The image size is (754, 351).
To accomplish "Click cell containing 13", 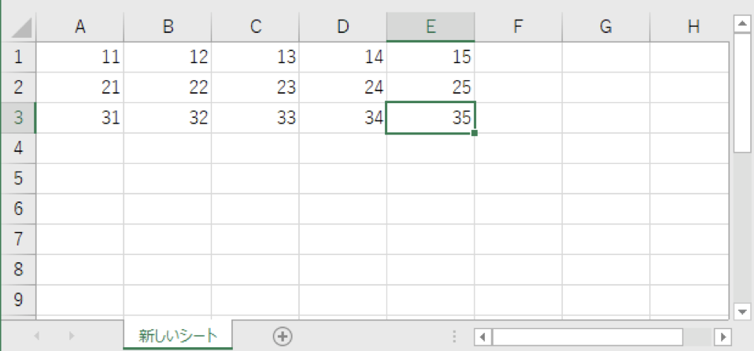I will [255, 57].
